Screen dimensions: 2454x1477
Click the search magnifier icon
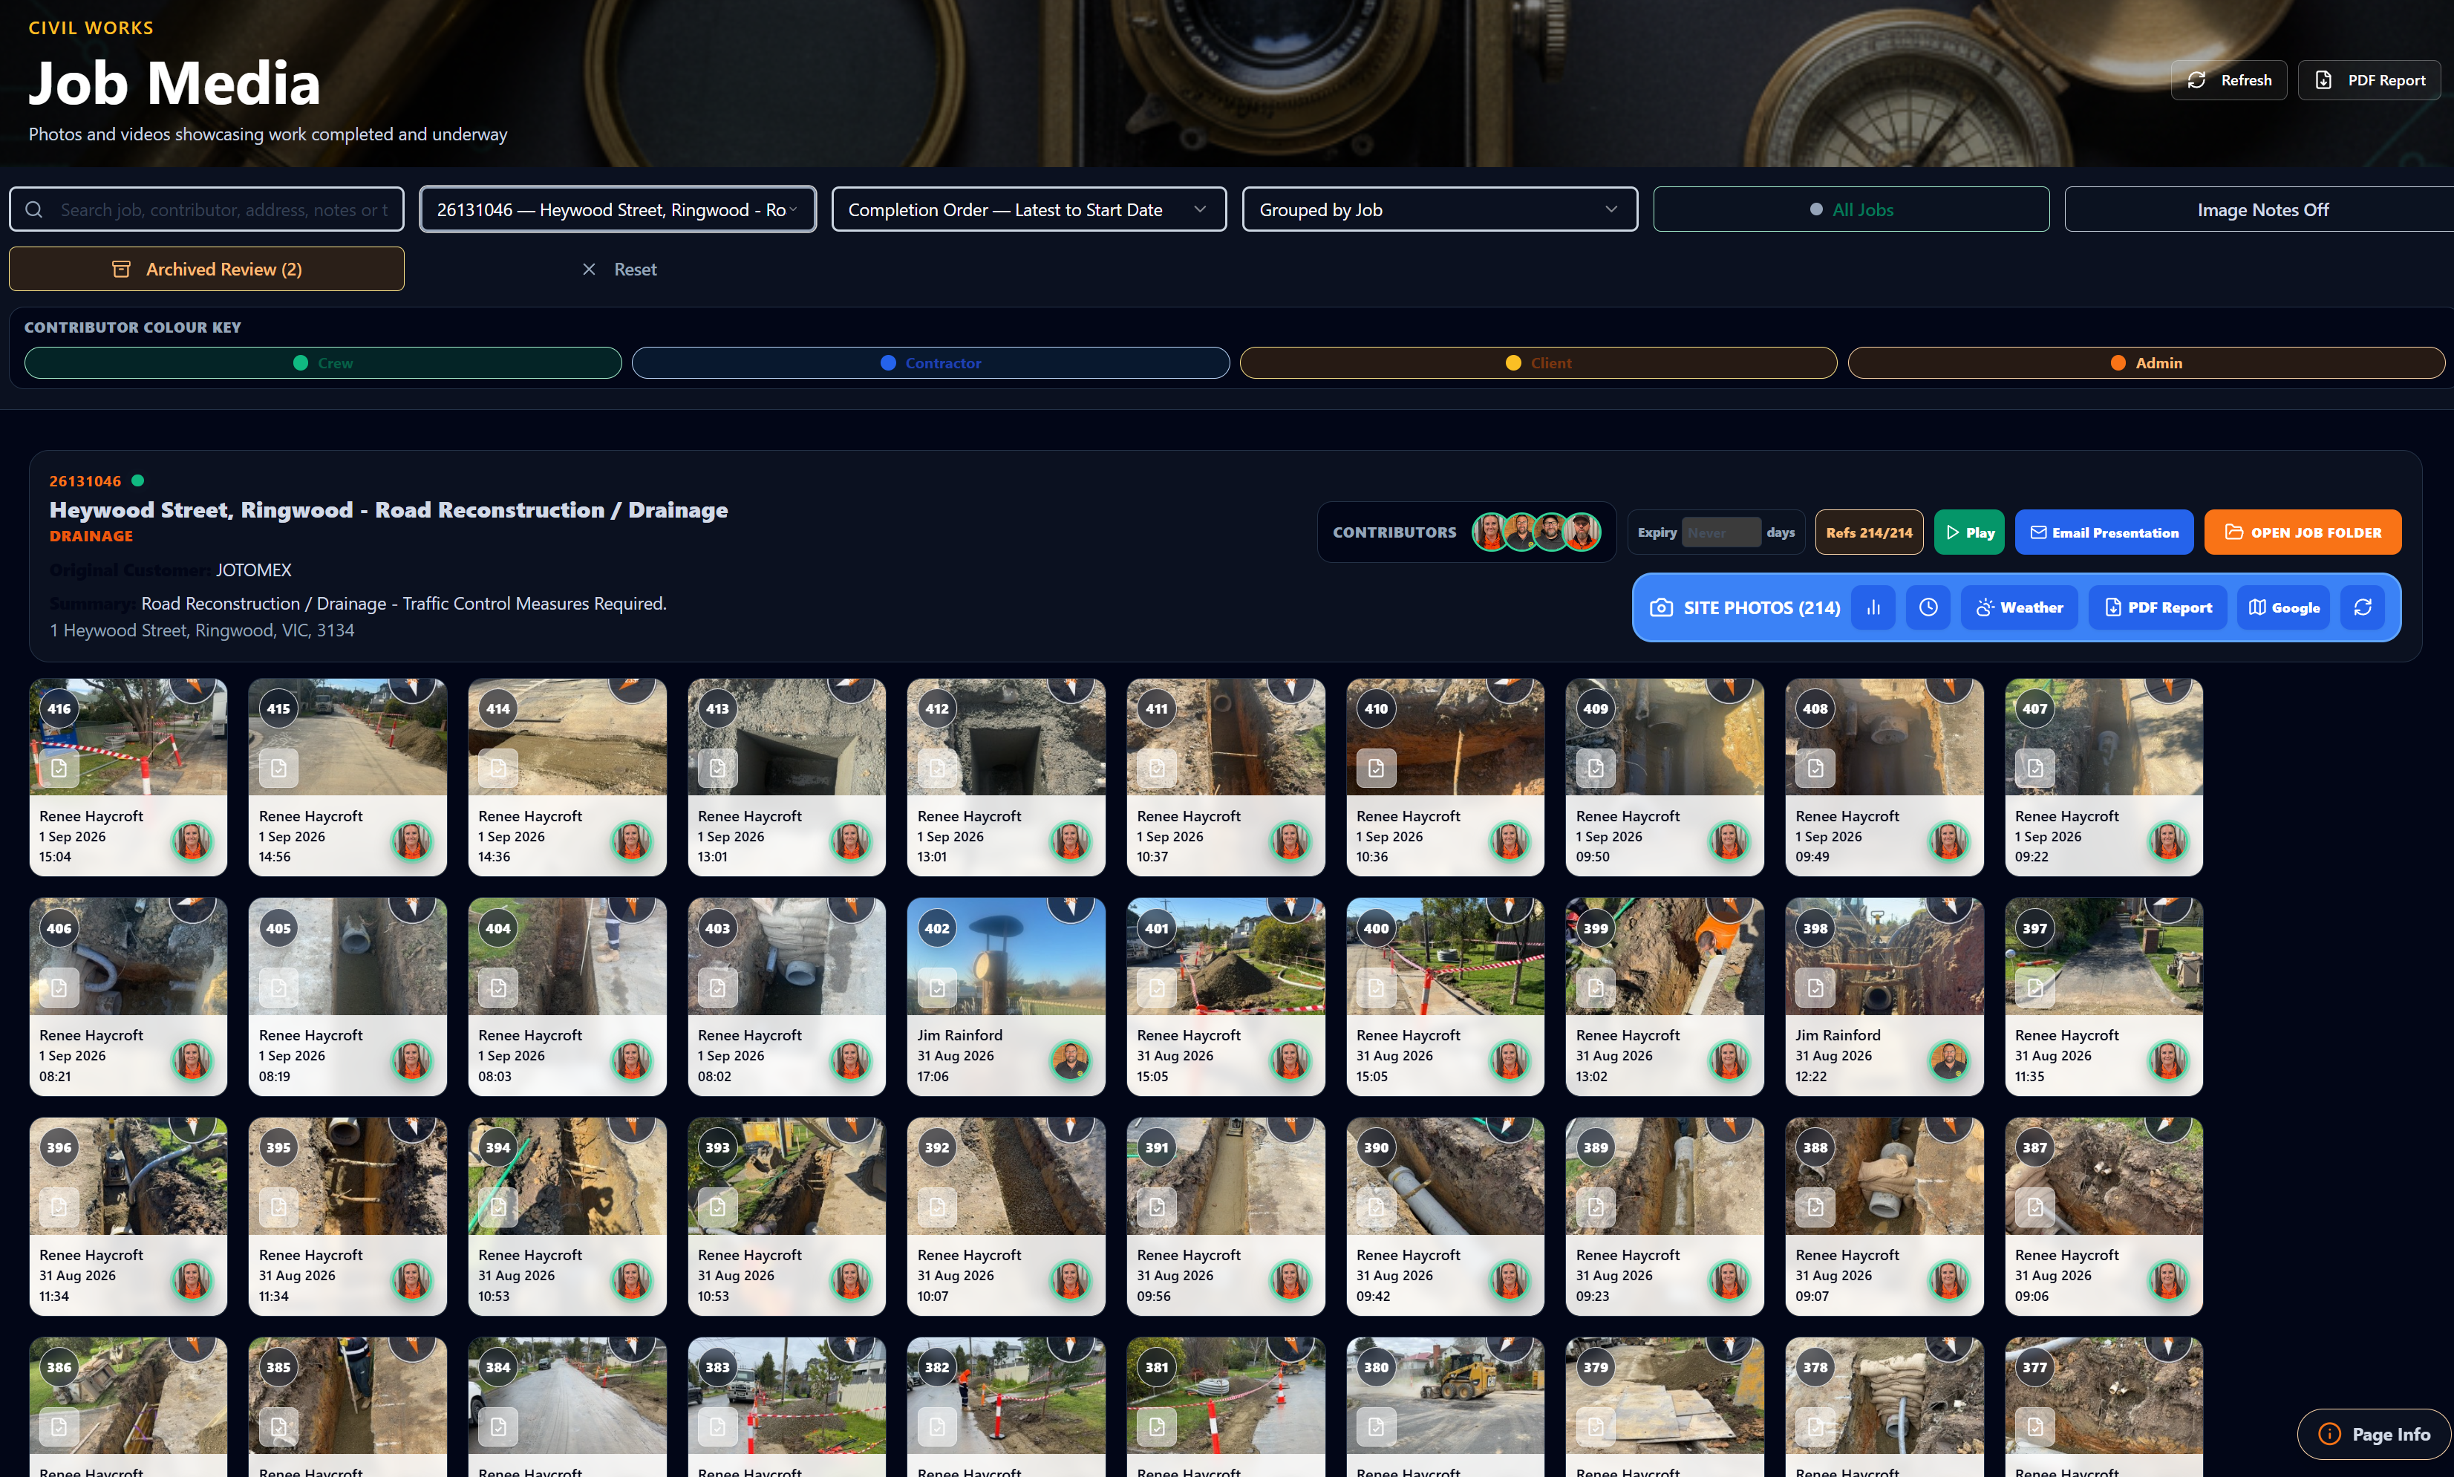(x=34, y=209)
